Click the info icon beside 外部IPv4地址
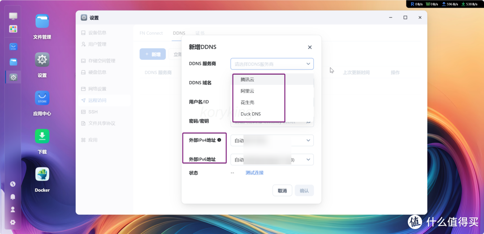Image resolution: width=484 pixels, height=234 pixels. [219, 140]
